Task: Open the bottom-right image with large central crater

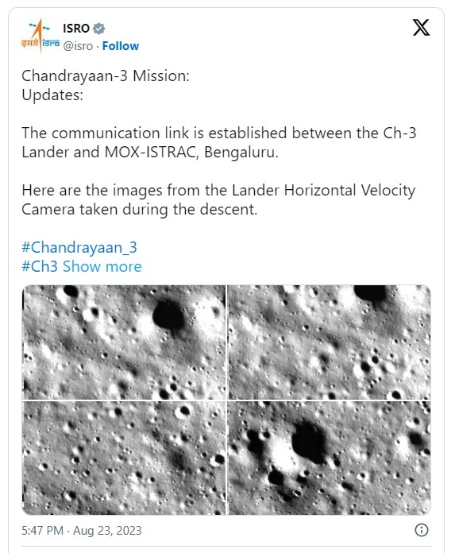Action: click(330, 458)
